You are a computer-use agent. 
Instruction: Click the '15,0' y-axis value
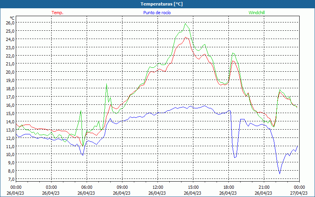tap(10, 113)
